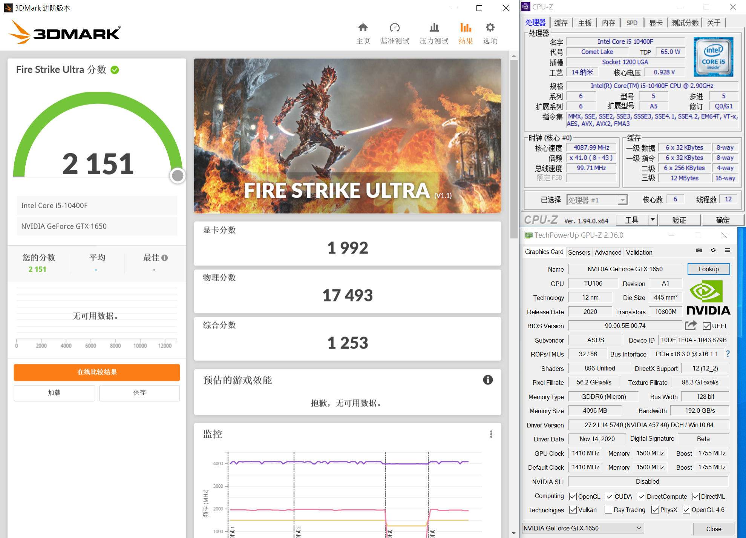Viewport: 746px width, 538px height.
Task: Open the results (结果) bar chart icon
Action: point(466,28)
